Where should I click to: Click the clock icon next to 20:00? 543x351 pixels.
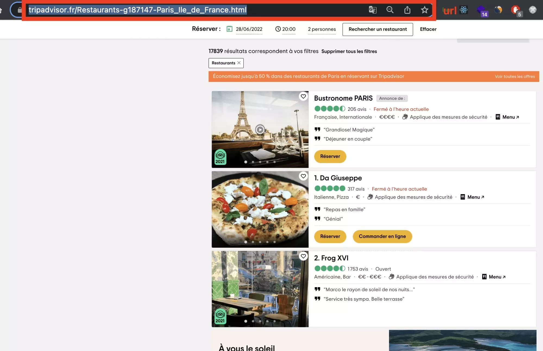tap(278, 29)
